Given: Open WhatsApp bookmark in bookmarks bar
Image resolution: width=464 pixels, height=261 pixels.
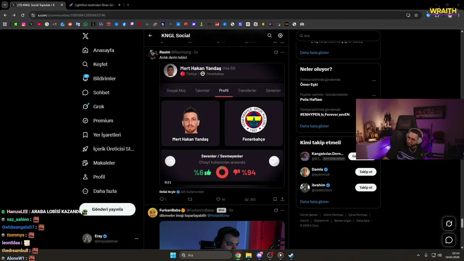Looking at the screenshot, I should pos(86,24).
